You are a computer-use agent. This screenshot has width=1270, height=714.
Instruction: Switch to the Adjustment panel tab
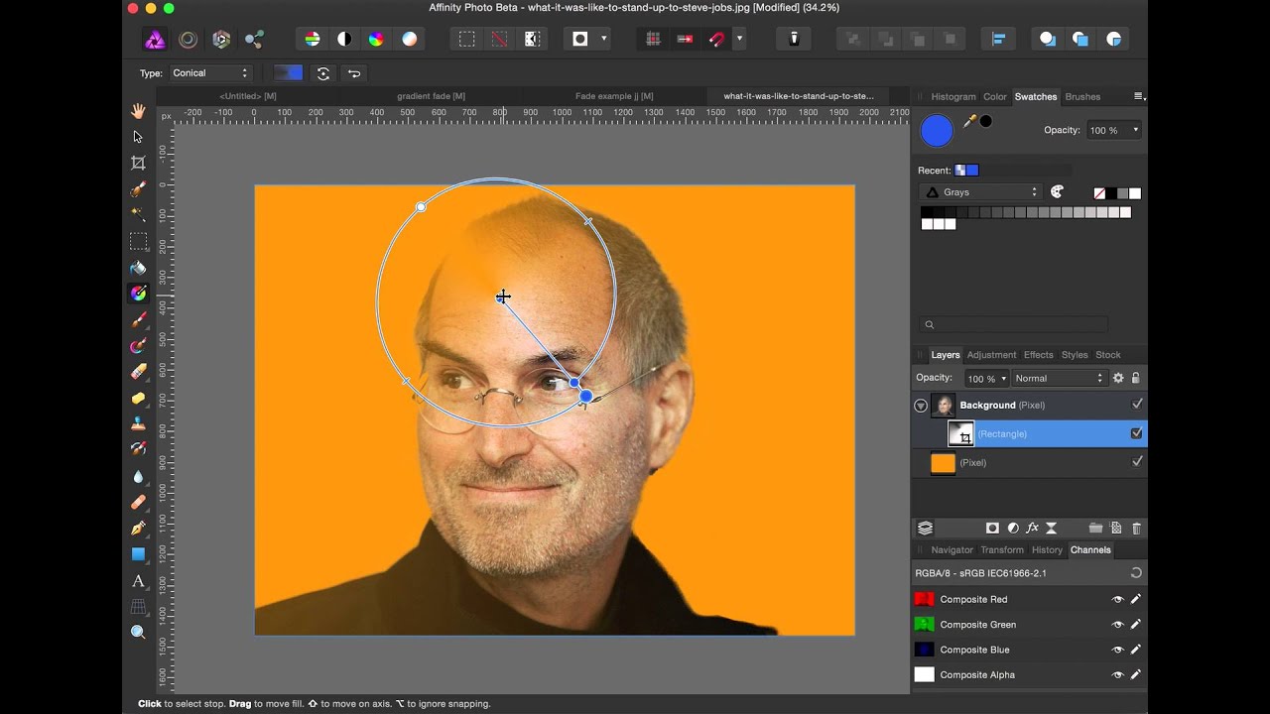tap(991, 355)
